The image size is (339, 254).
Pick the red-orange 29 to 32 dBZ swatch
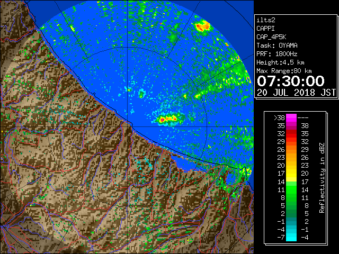291,142
